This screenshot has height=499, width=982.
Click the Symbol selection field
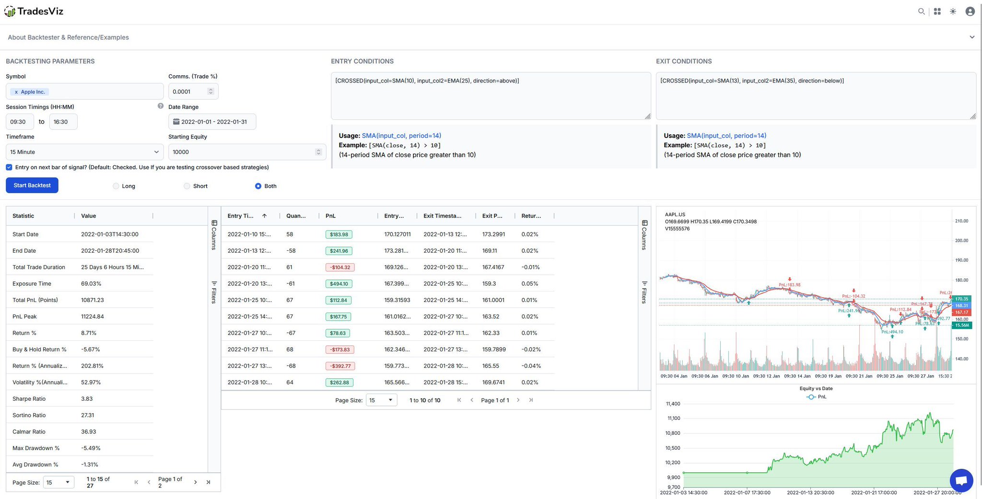pyautogui.click(x=85, y=92)
